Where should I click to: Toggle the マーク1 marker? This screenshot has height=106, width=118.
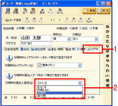tap(6, 98)
